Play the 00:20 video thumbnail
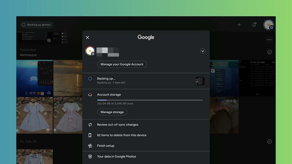 pyautogui.click(x=224, y=115)
